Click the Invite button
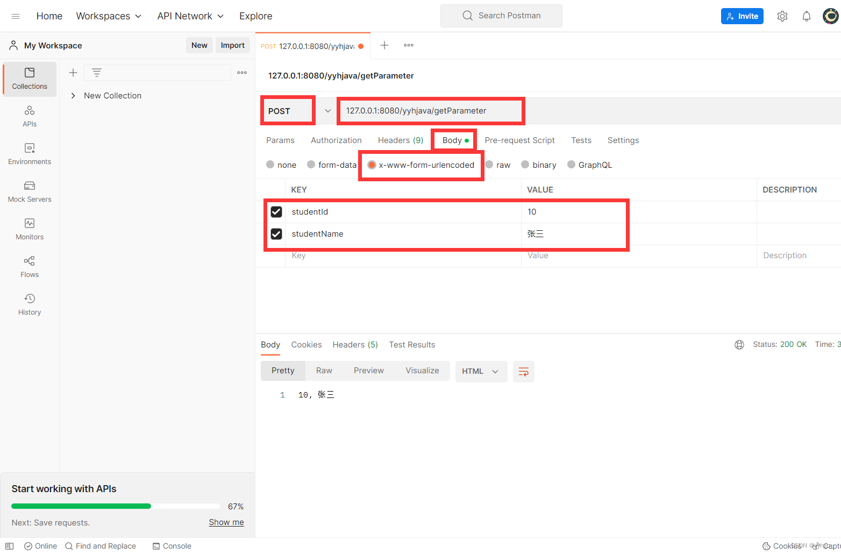 tap(742, 16)
